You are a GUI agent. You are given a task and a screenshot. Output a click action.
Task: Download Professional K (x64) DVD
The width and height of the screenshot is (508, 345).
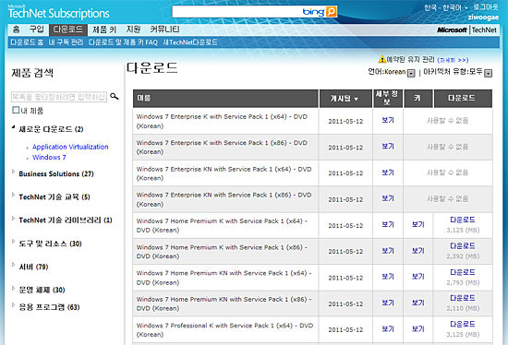coord(463,324)
